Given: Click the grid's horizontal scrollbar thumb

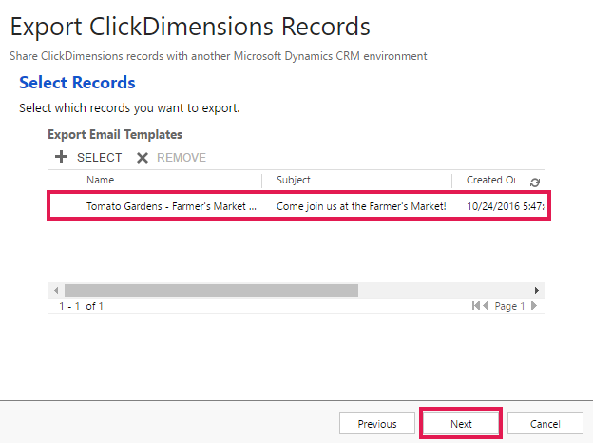Looking at the screenshot, I should (211, 291).
